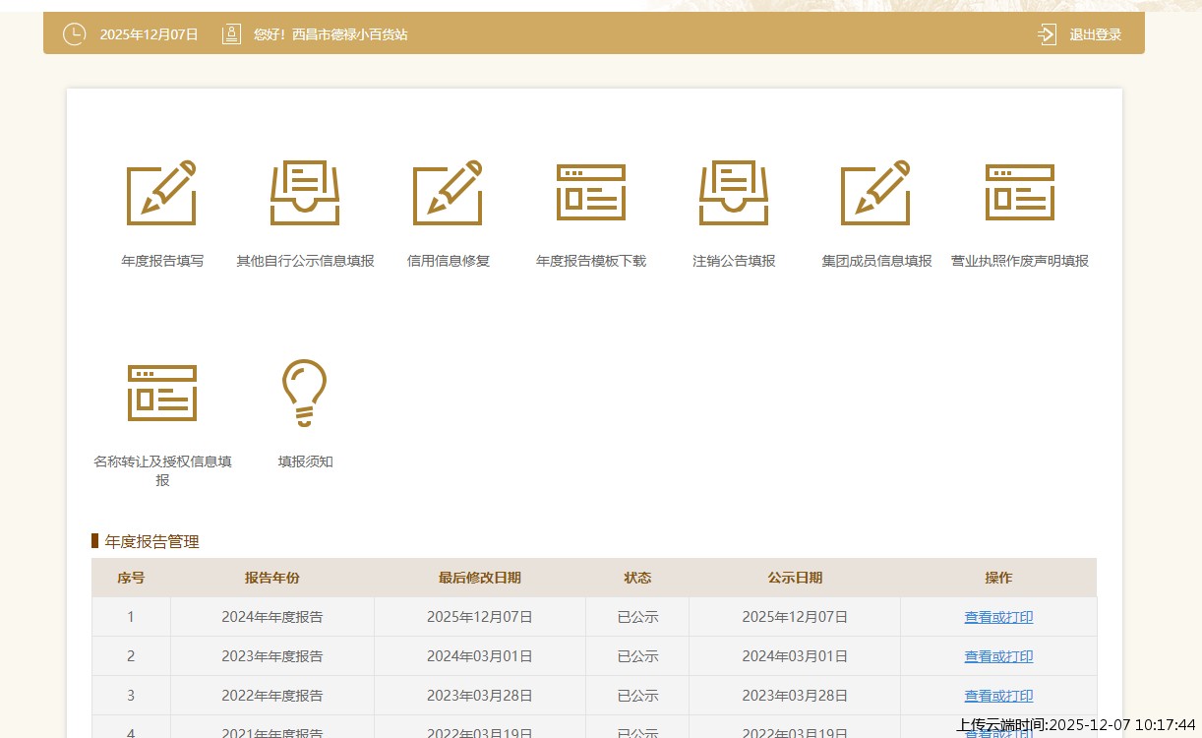Image resolution: width=1202 pixels, height=738 pixels.
Task: Open the 信用信息修复 icon
Action: pos(449,193)
